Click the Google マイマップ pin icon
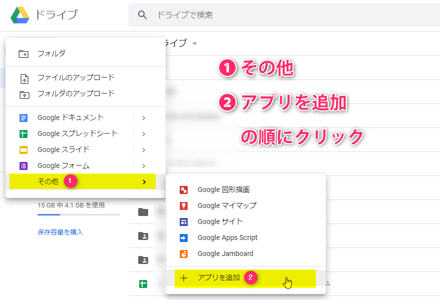 [x=184, y=206]
